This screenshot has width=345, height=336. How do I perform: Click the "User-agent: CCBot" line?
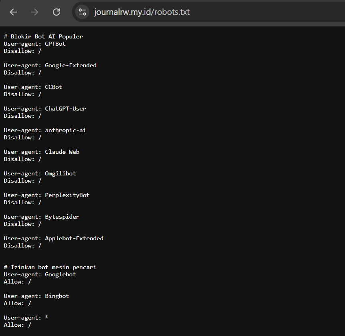coord(33,87)
